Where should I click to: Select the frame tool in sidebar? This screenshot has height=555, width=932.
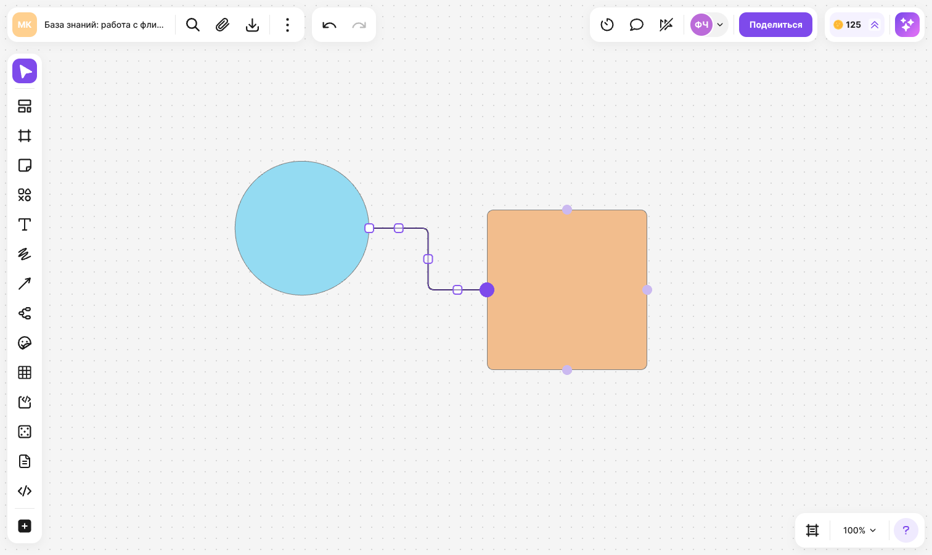click(x=25, y=136)
